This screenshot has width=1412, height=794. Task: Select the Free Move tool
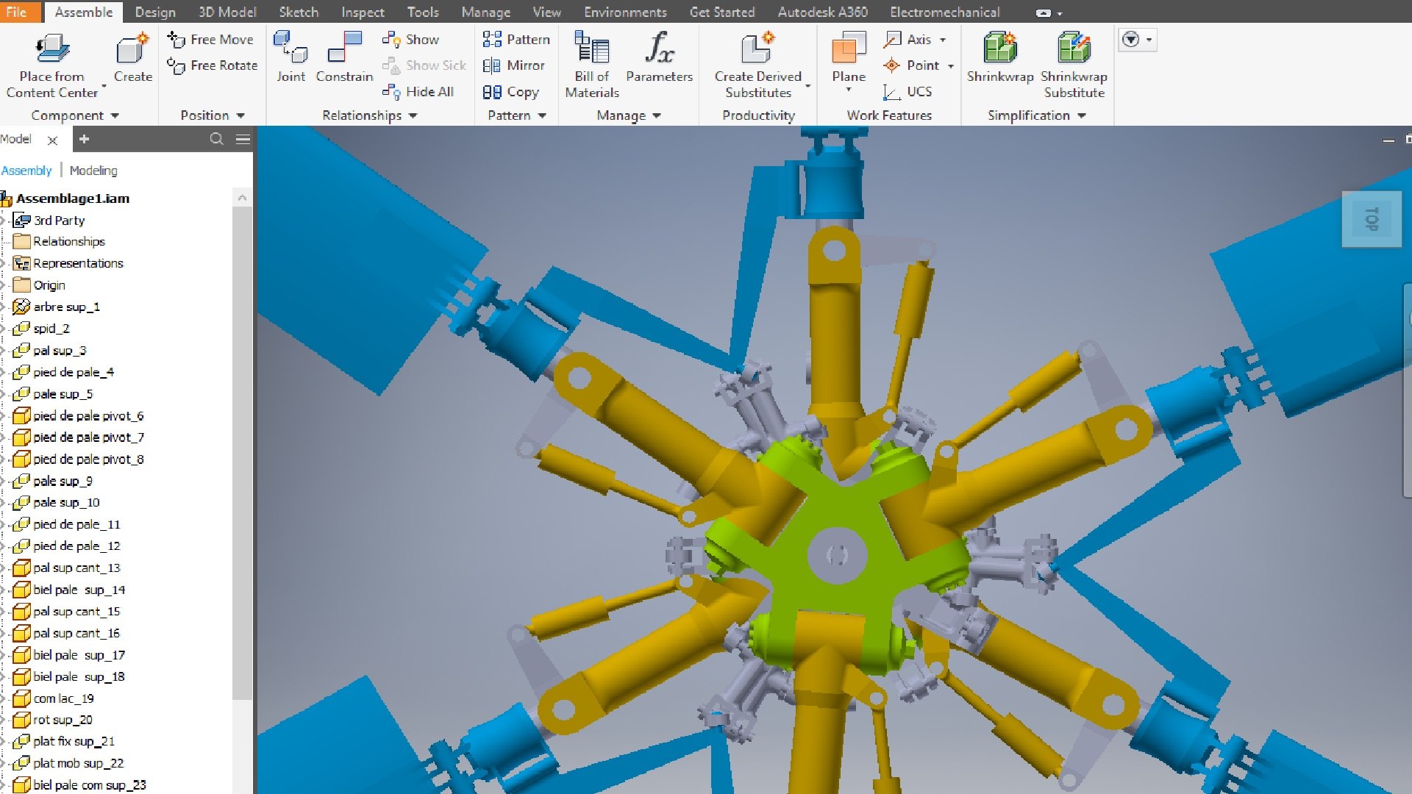pyautogui.click(x=210, y=39)
